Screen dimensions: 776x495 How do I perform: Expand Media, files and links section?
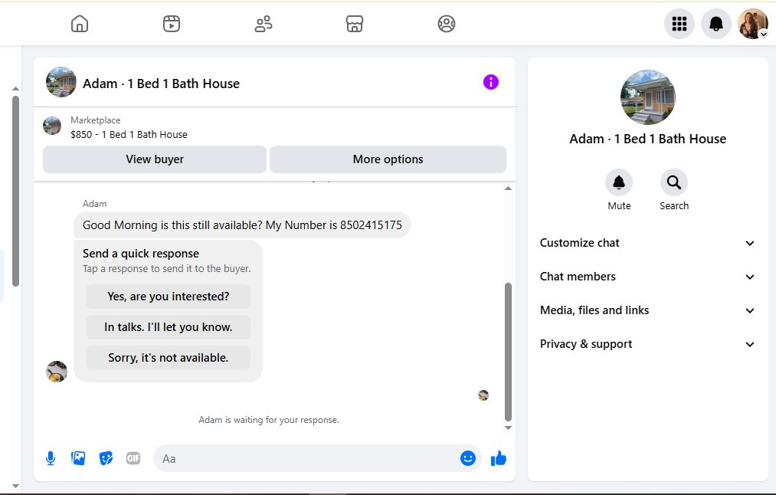(x=647, y=310)
